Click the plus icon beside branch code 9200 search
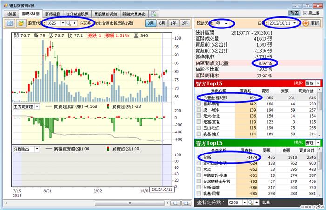 (256, 203)
